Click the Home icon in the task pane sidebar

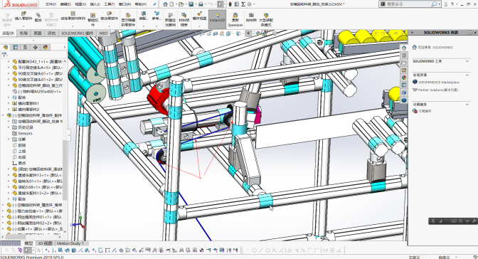(x=404, y=48)
